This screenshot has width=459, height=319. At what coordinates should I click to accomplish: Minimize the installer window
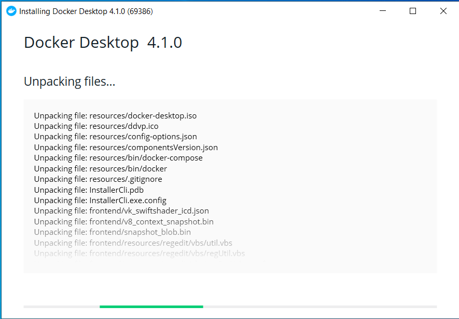382,10
